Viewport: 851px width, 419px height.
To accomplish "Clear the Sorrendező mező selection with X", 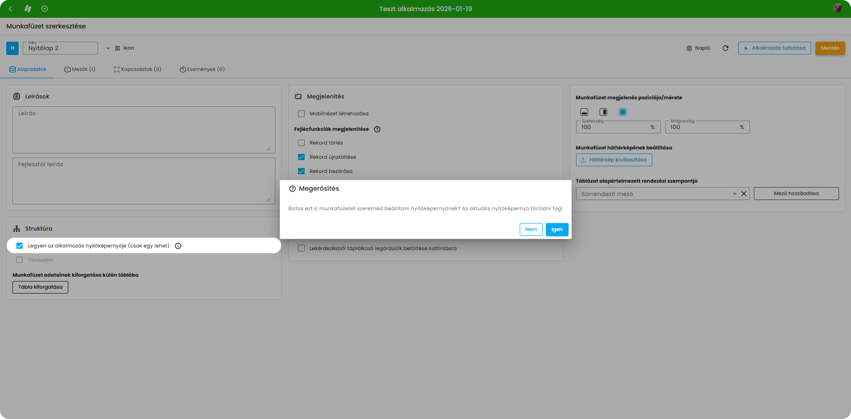I will coord(744,194).
